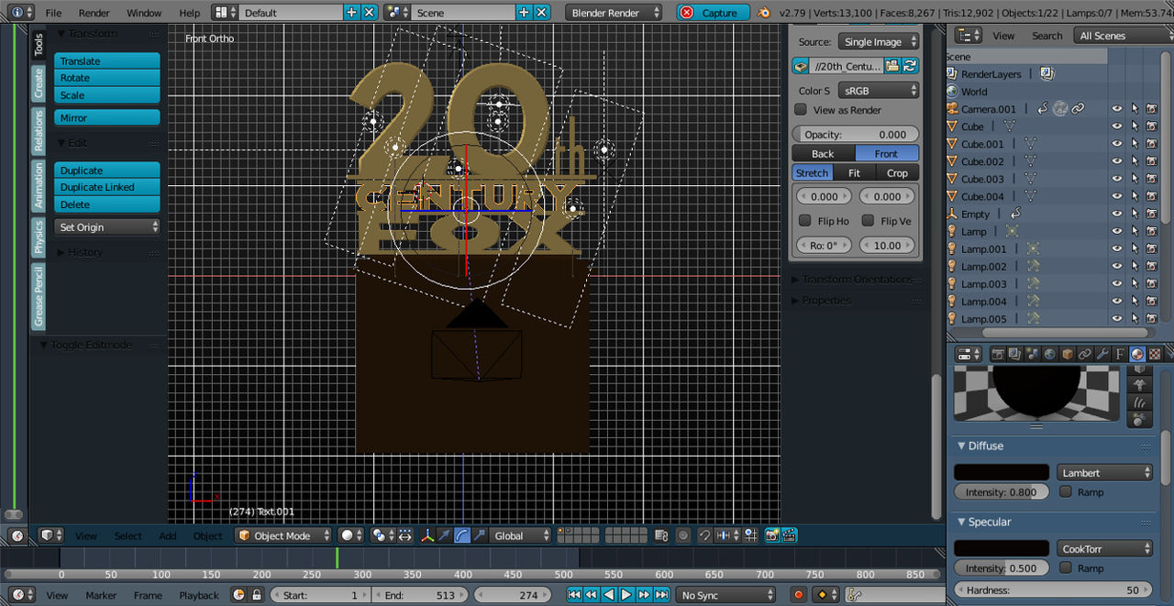Click the OpenGL render image camera icon

click(x=772, y=535)
